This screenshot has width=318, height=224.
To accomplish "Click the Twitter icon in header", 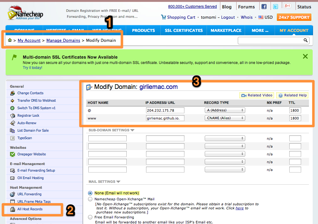I will click(276, 7).
